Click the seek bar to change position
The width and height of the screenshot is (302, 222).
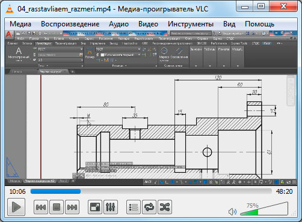tap(151, 191)
